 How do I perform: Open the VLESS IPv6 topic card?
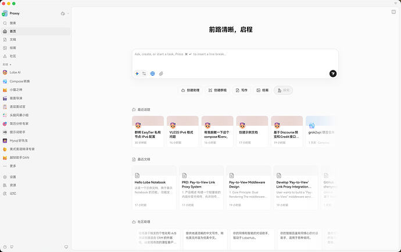(182, 132)
